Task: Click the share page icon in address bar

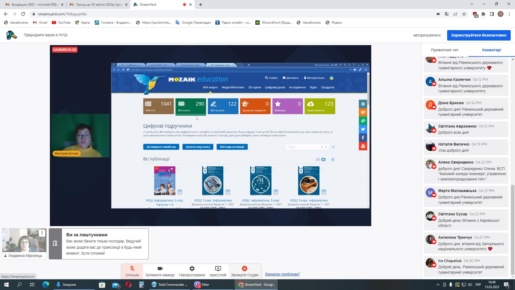Action: click(455, 14)
